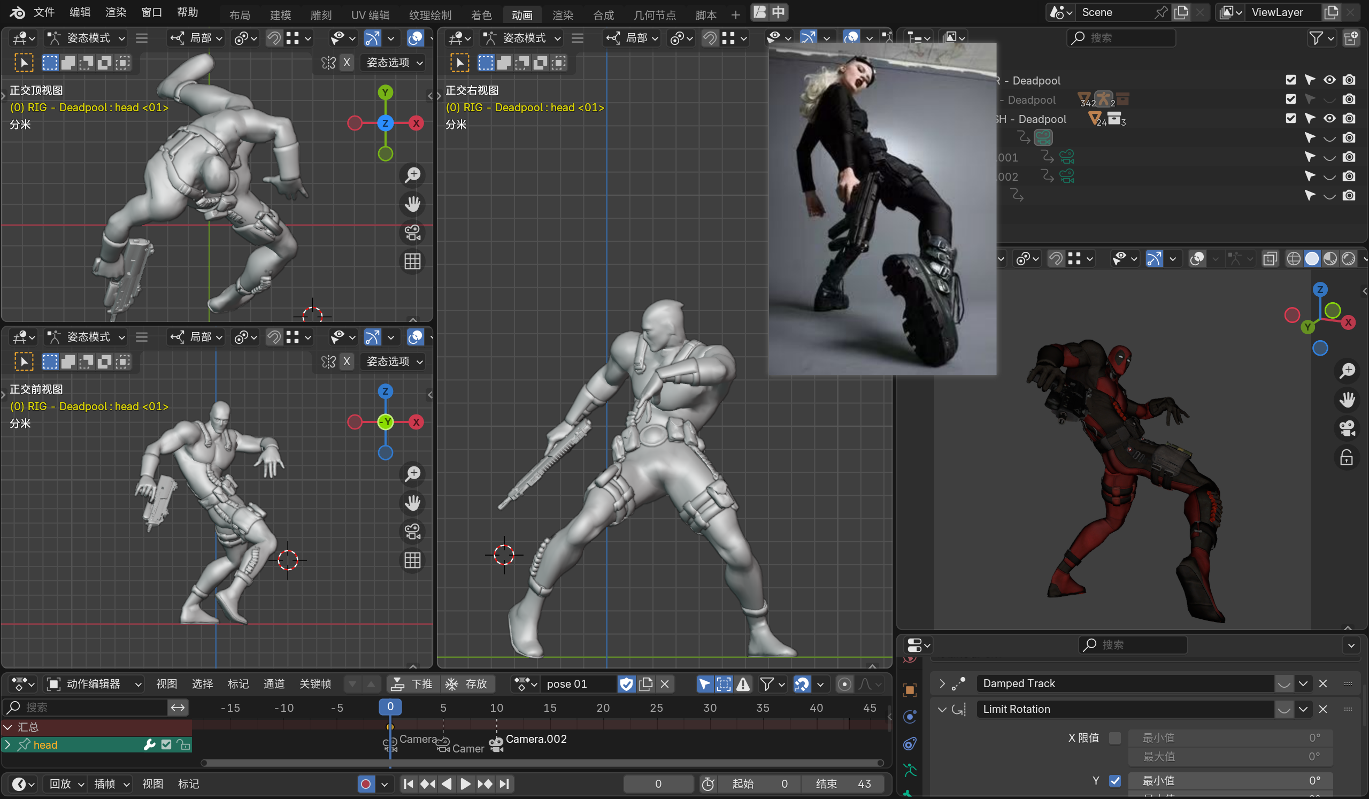Enable fake user shield for pose 01 action
The height and width of the screenshot is (799, 1369).
point(626,684)
